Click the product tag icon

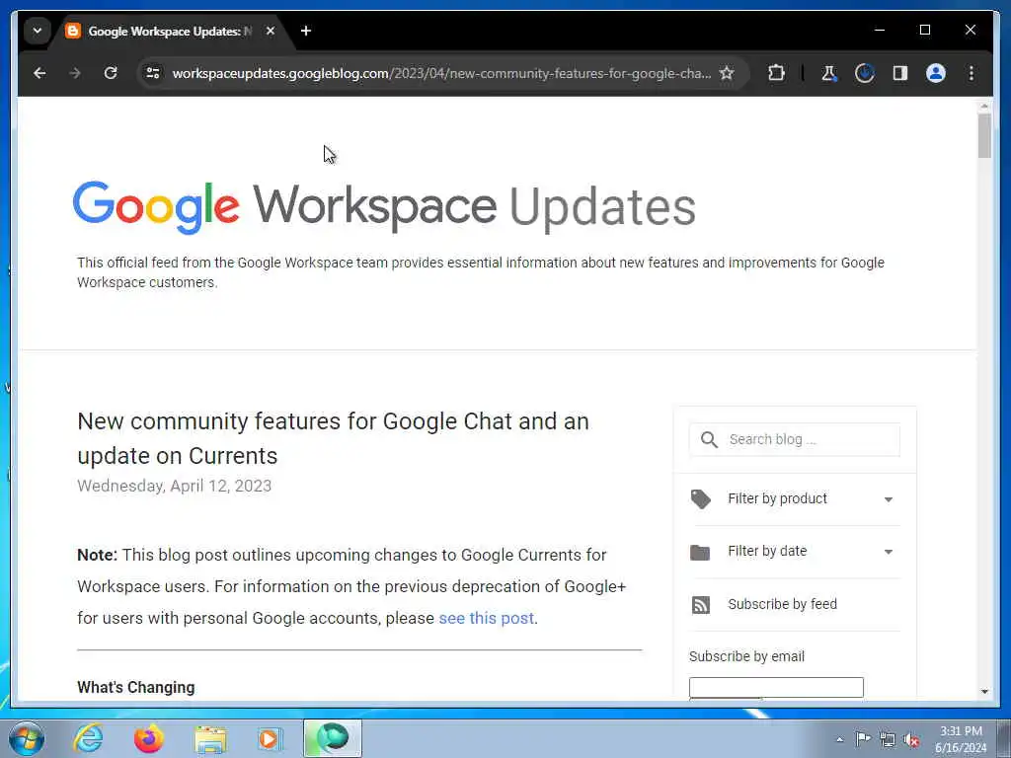pyautogui.click(x=701, y=498)
